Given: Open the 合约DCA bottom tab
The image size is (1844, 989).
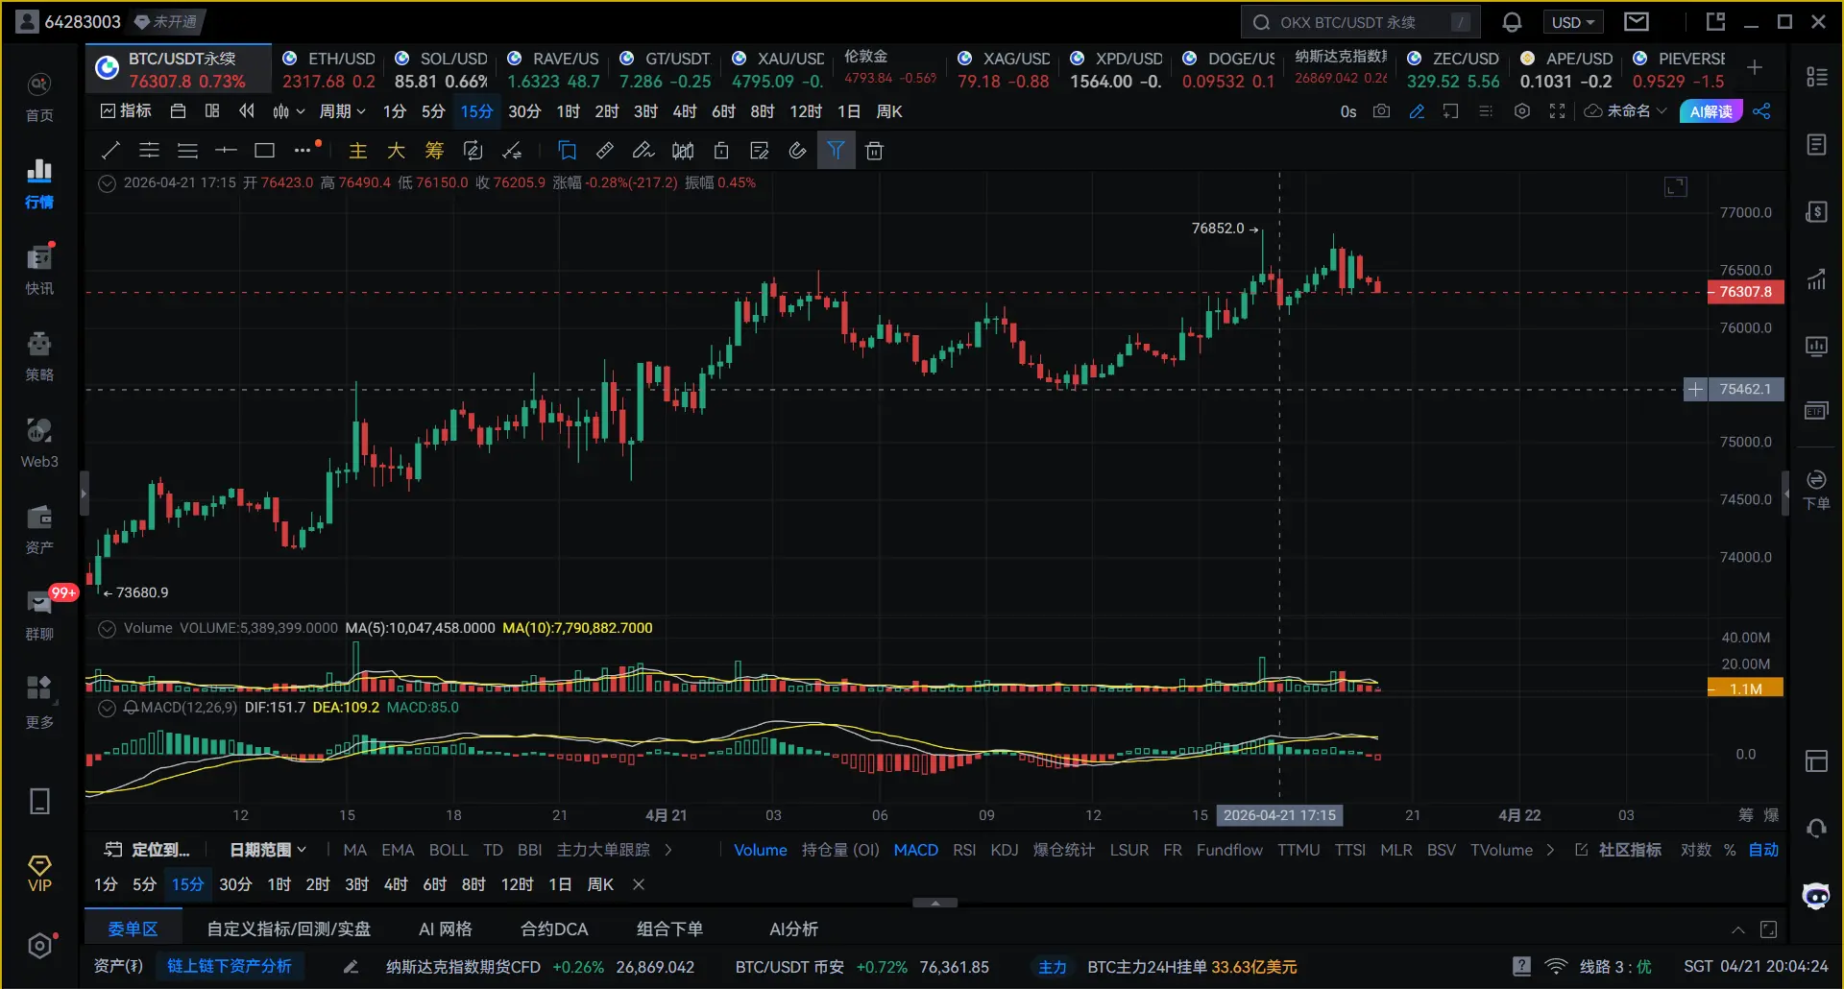Looking at the screenshot, I should (x=554, y=929).
